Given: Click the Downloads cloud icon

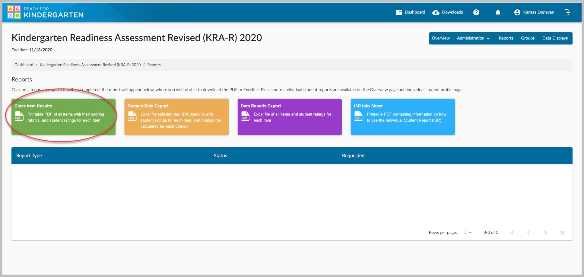Looking at the screenshot, I should [x=436, y=12].
